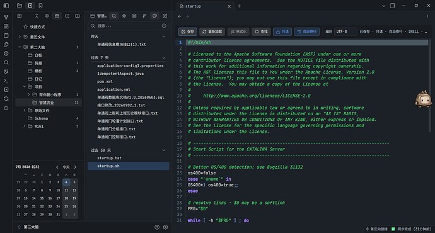Open daily note calendar icon in ribbon
Viewport: 435px width, 233px height.
point(6,35)
